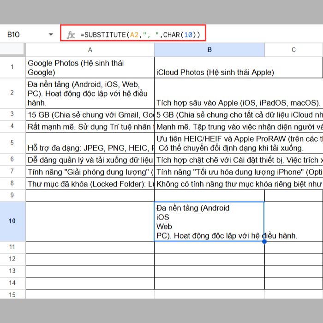Select row 14 header

coord(12,283)
